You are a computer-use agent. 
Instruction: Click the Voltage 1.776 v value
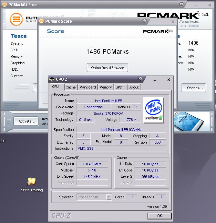[x=130, y=120]
